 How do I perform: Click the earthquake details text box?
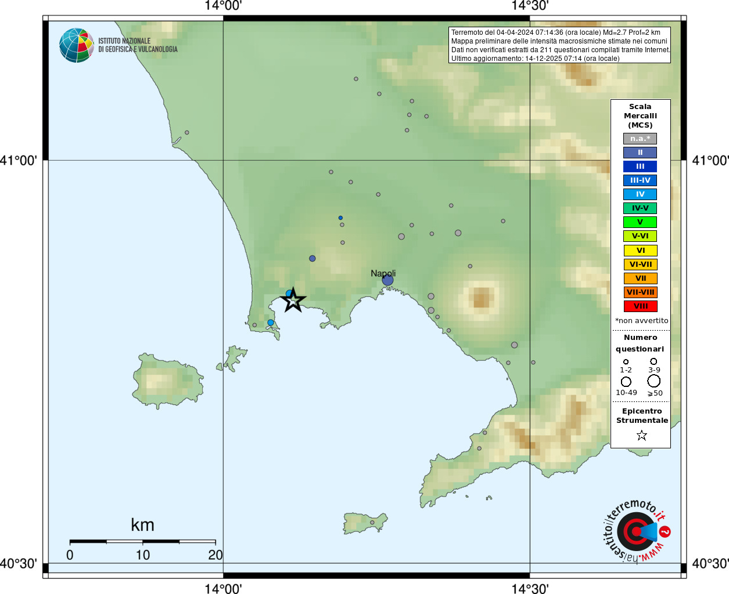point(560,45)
